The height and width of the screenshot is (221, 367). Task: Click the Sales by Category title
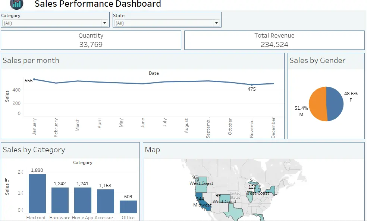[34, 150]
